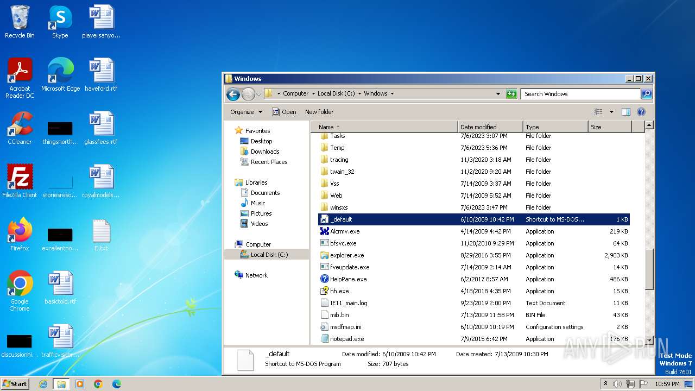Select HelpPane.exe file icon
Image resolution: width=695 pixels, height=391 pixels.
[325, 279]
